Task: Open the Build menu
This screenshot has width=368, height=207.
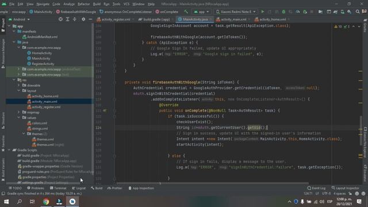Action: (x=97, y=4)
